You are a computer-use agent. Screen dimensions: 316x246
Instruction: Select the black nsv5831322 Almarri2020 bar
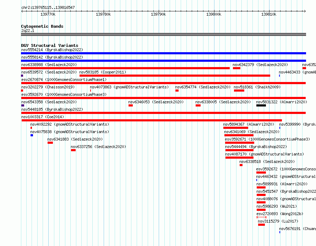[261, 105]
